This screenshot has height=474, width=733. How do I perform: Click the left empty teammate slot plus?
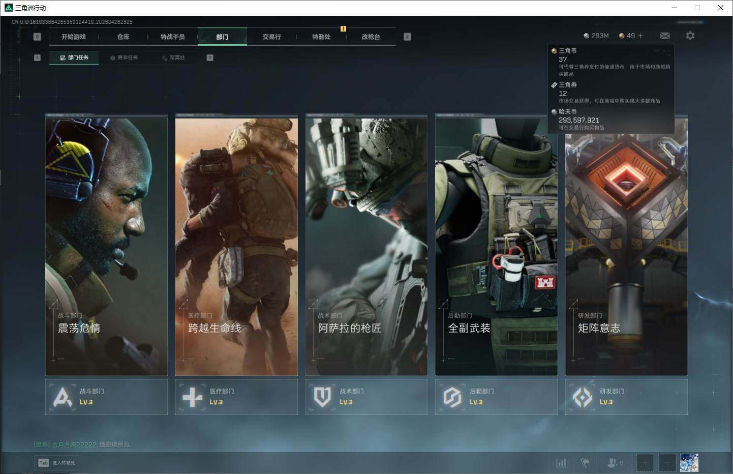coord(645,463)
